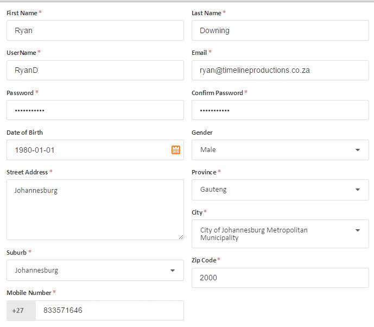Click the Street Address field label

point(27,172)
